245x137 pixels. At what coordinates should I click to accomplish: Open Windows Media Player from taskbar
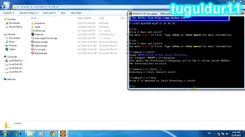pyautogui.click(x=41, y=134)
